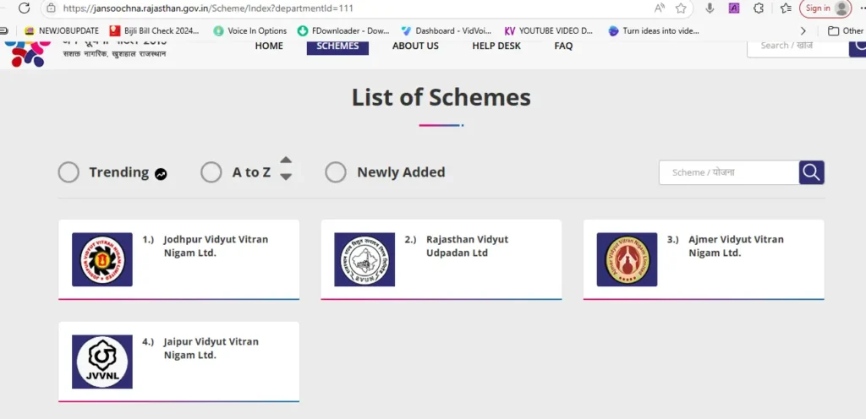Click the microphone icon in the browser toolbar
866x419 pixels.
click(x=710, y=8)
